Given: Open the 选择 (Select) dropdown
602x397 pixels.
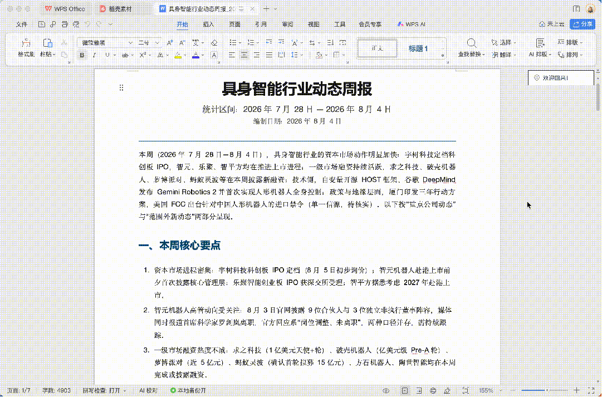Looking at the screenshot, I should (504, 42).
